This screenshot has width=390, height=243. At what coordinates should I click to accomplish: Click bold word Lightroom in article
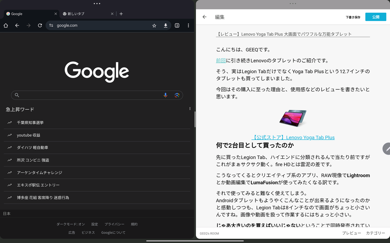pos(358,176)
